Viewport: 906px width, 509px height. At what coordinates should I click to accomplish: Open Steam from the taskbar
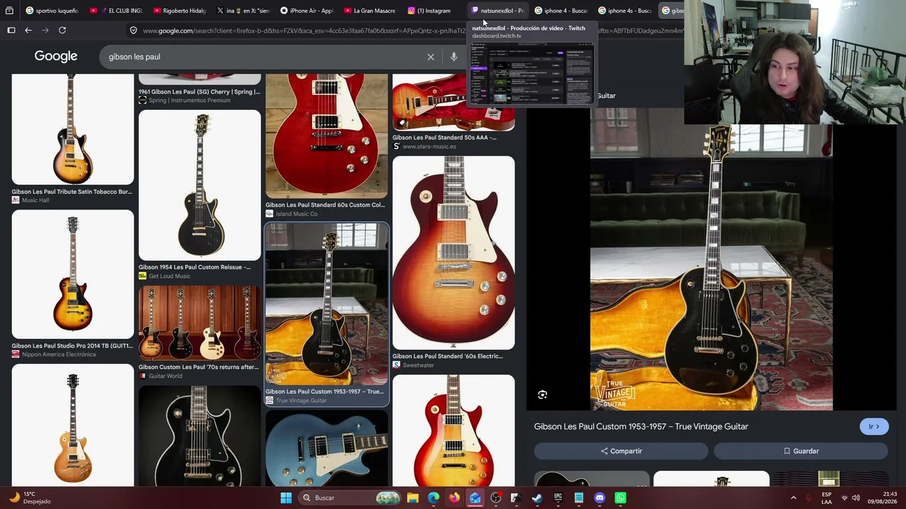point(537,498)
